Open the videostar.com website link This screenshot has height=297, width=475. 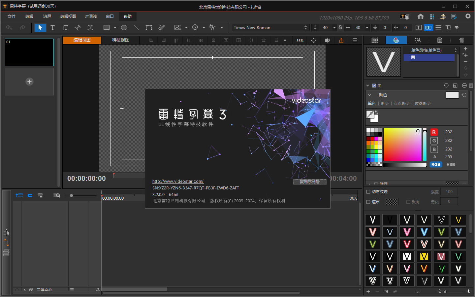pyautogui.click(x=178, y=181)
